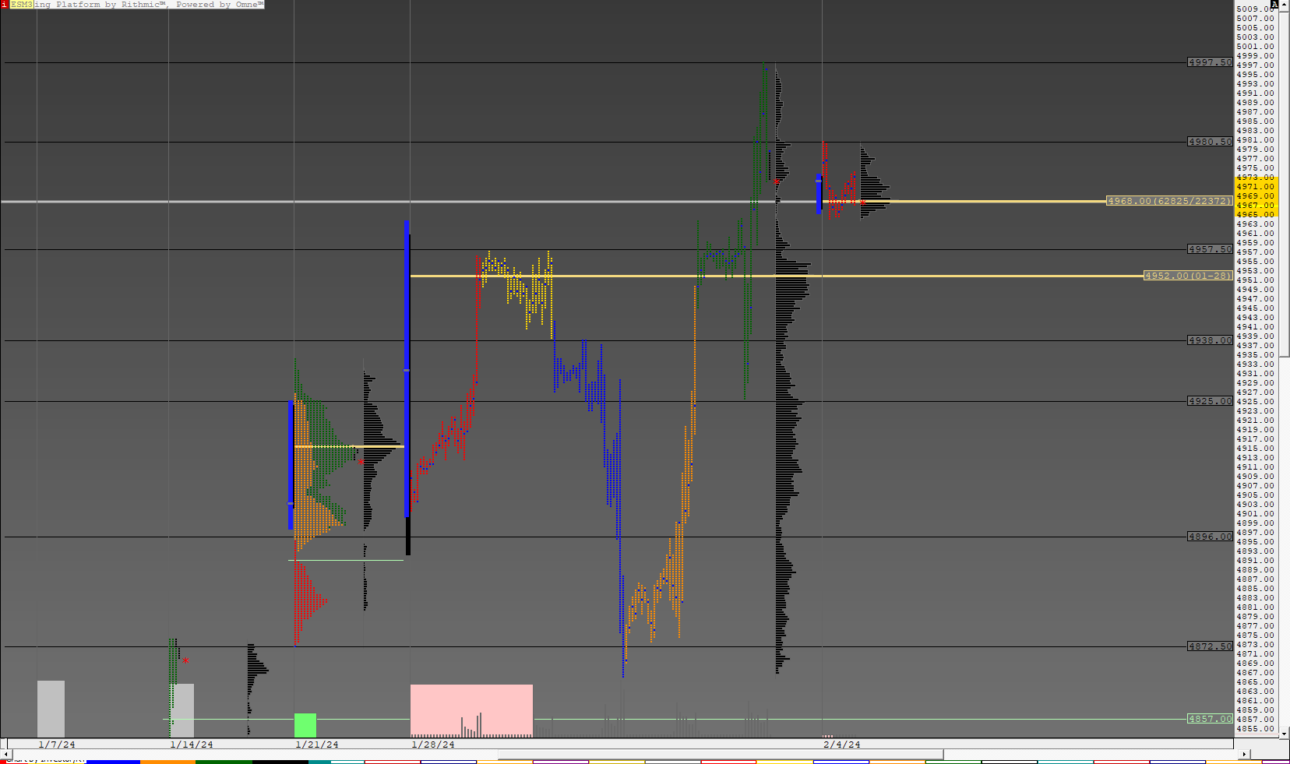Screen dimensions: 1290x764
Task: Click the 5009.00 value on price axis
Action: (x=1255, y=9)
